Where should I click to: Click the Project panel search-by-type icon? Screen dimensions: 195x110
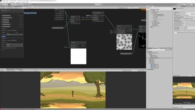click(166, 50)
